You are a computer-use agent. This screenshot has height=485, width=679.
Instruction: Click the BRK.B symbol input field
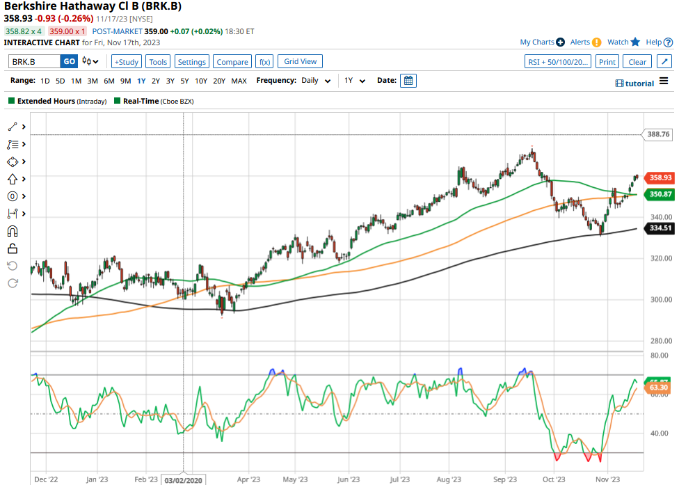click(35, 61)
